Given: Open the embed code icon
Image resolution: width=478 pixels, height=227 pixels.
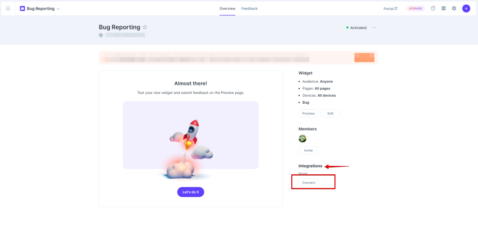Looking at the screenshot, I should point(443,8).
